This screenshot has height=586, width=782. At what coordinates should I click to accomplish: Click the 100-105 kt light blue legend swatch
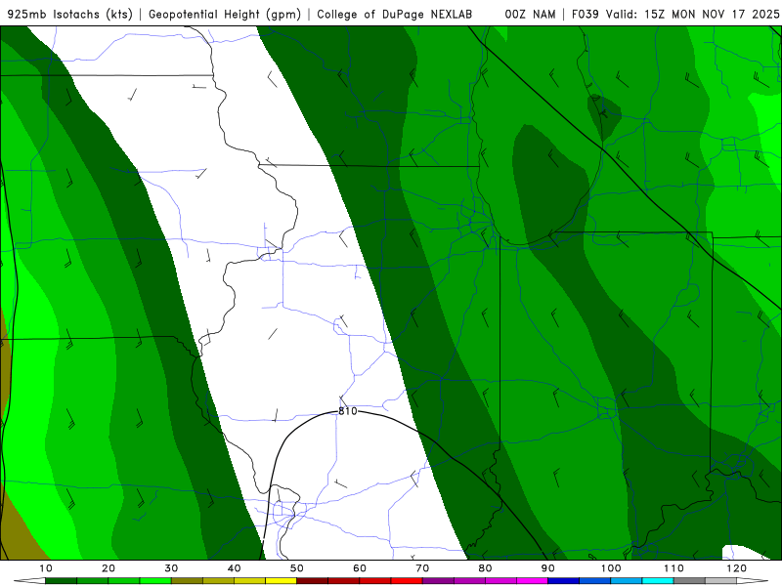627,581
